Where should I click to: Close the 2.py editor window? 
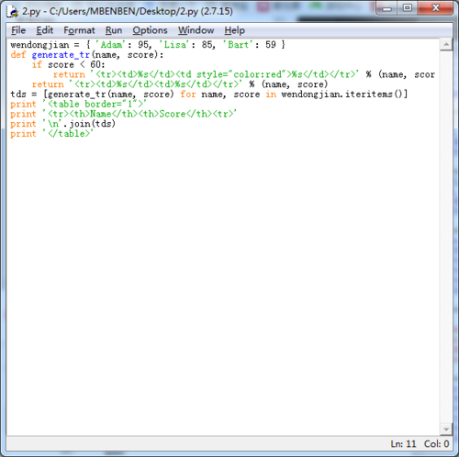[435, 8]
